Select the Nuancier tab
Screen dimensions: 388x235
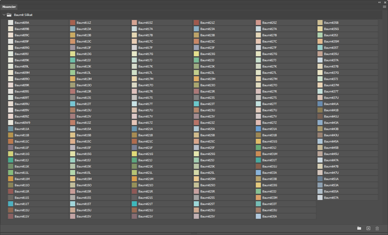tap(9, 7)
